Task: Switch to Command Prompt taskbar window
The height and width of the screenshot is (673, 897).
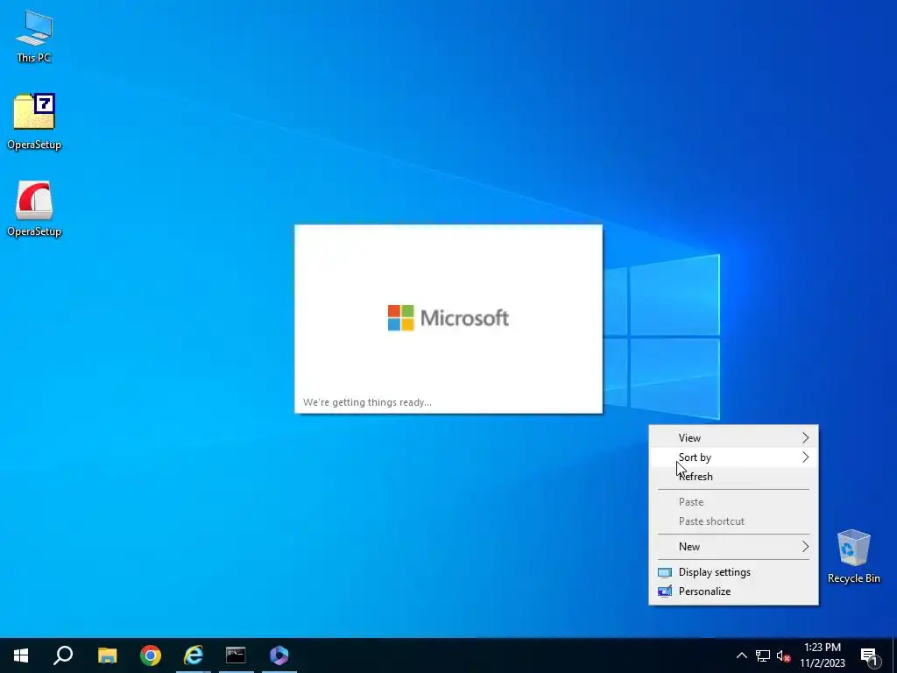Action: coord(236,655)
